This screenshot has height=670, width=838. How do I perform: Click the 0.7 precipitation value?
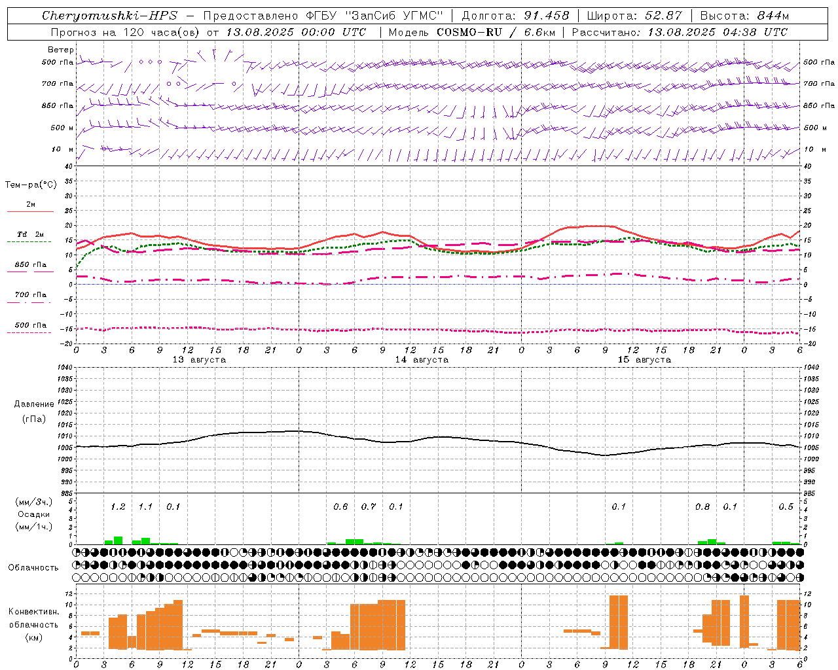point(369,506)
